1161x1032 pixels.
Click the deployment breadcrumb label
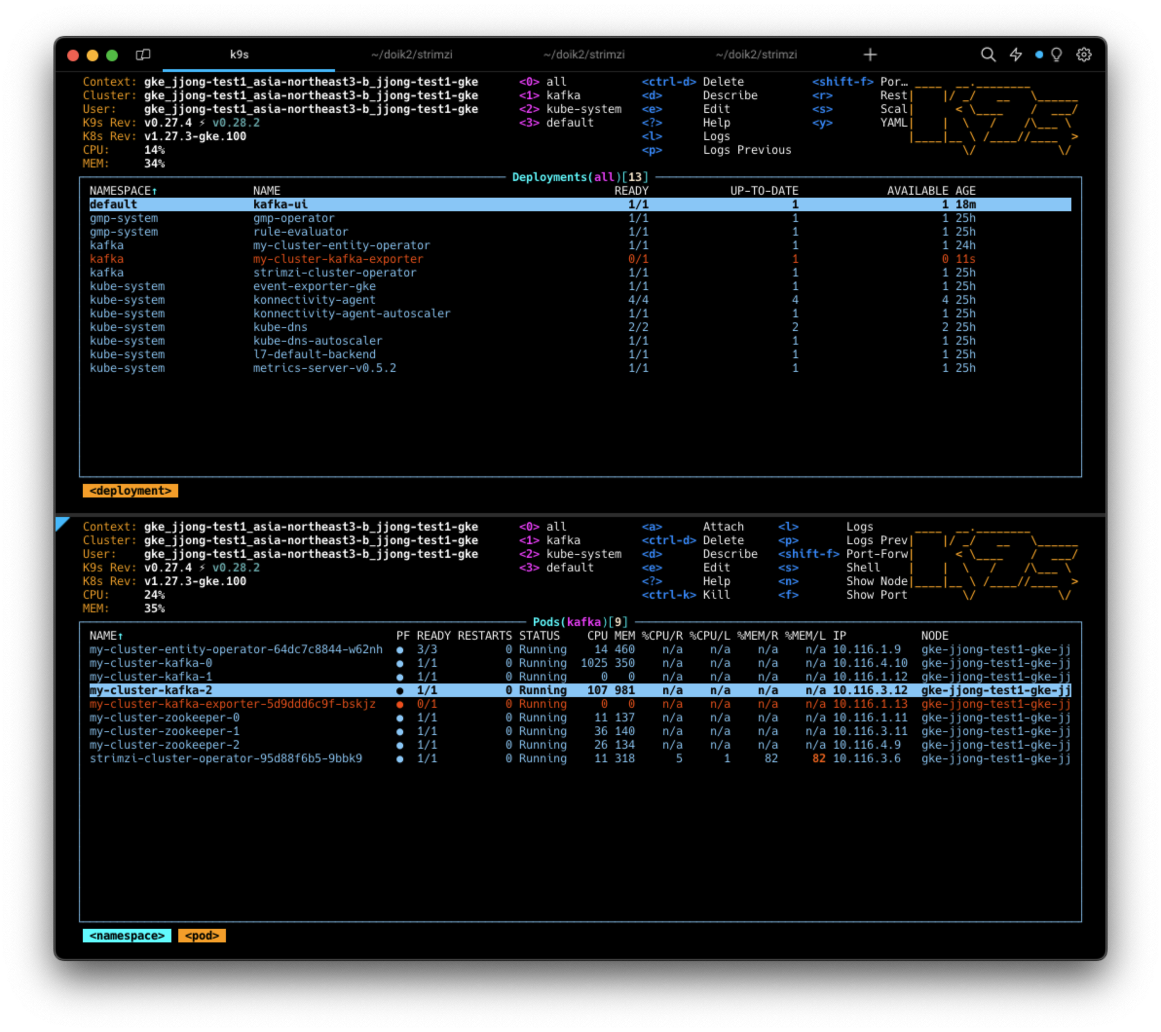(x=130, y=491)
